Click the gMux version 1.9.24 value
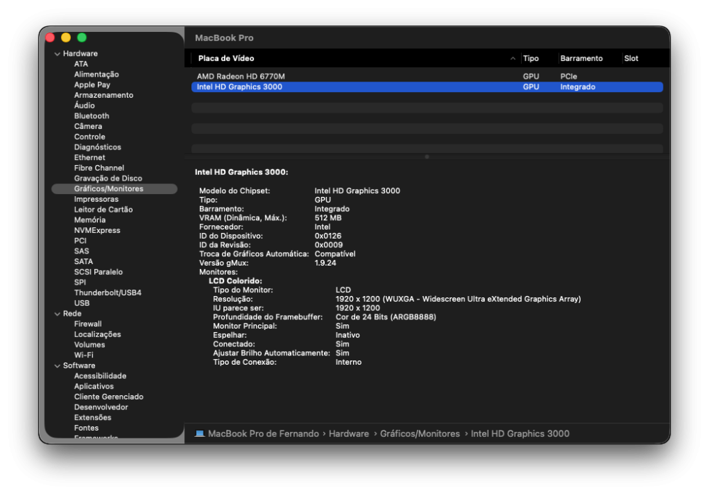This screenshot has height=495, width=709. 325,263
